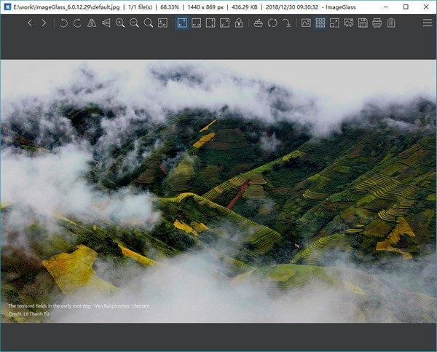Click the zoom out magnifier
This screenshot has height=352, width=437.
click(134, 23)
